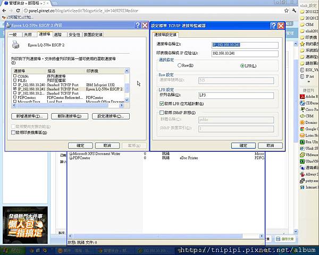This screenshot has height=255, width=319.
Task: Click printers window scroll-right arrow
Action: pos(262,236)
